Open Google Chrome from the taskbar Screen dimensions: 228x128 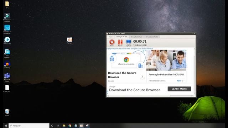coord(70,126)
